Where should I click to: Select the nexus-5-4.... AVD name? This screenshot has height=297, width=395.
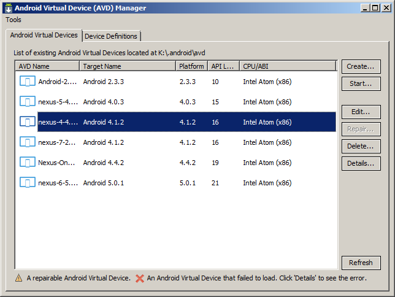58,102
